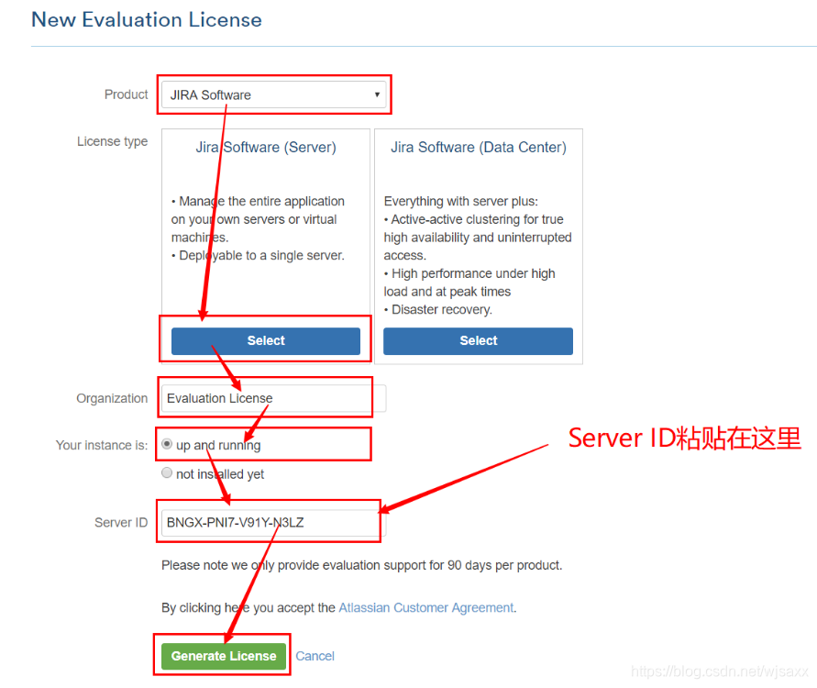Choose the 'not installed yet' radio option
Image resolution: width=817 pixels, height=688 pixels.
pyautogui.click(x=167, y=472)
